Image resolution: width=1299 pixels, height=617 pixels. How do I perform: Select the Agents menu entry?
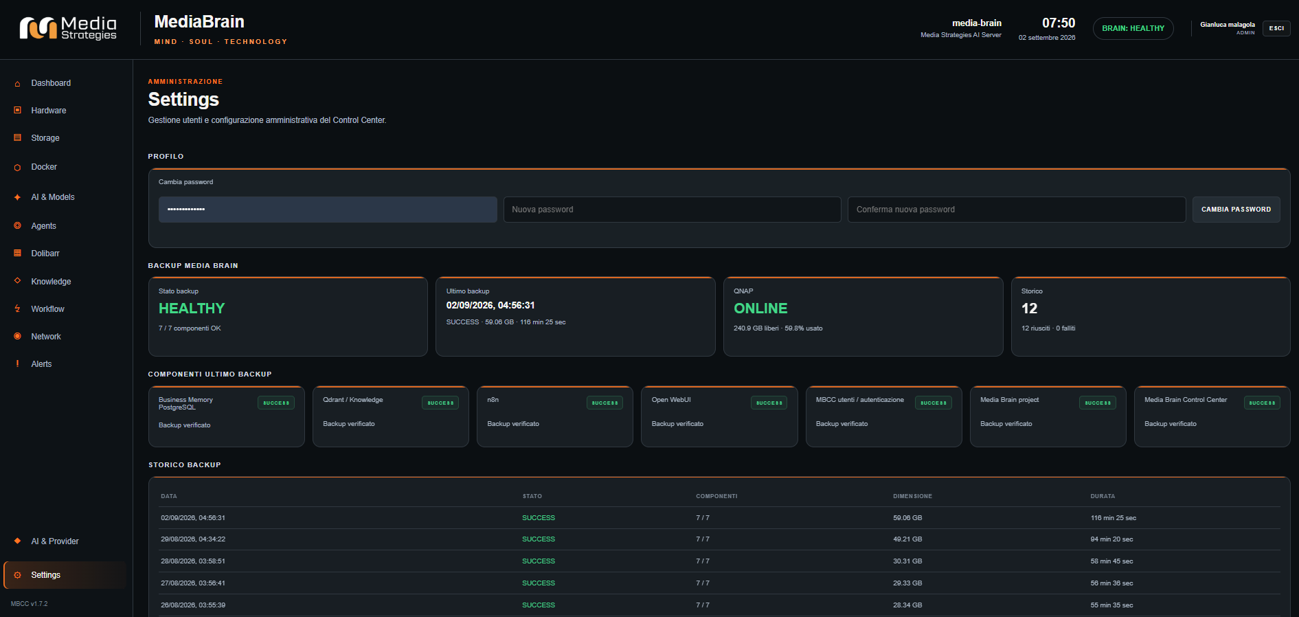pyautogui.click(x=43, y=226)
